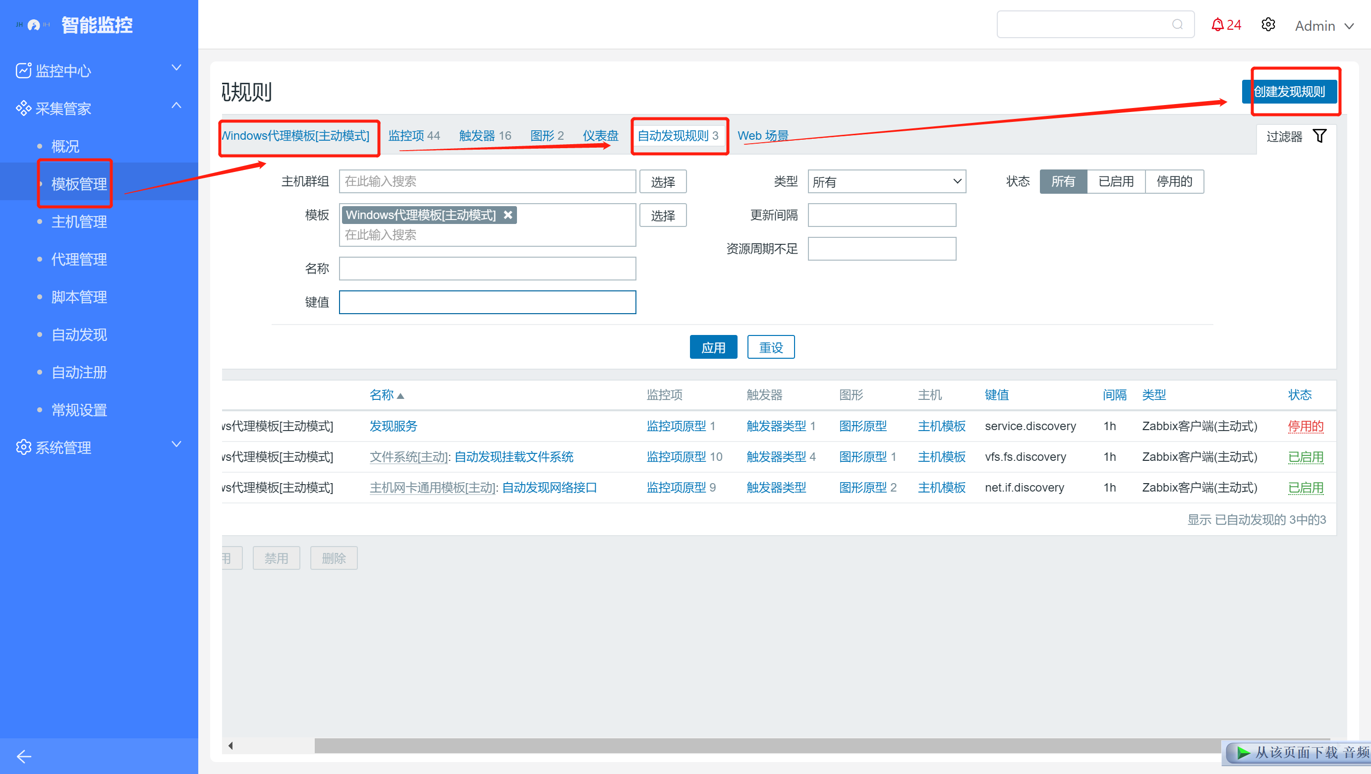Click the 禁用 bulk button
Screen dimensions: 1371x774
(276, 558)
